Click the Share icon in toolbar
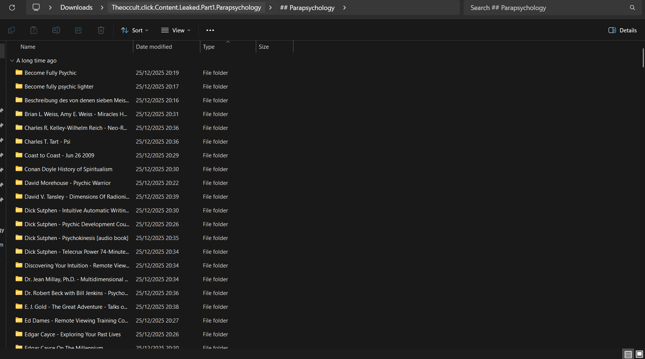 tap(79, 30)
